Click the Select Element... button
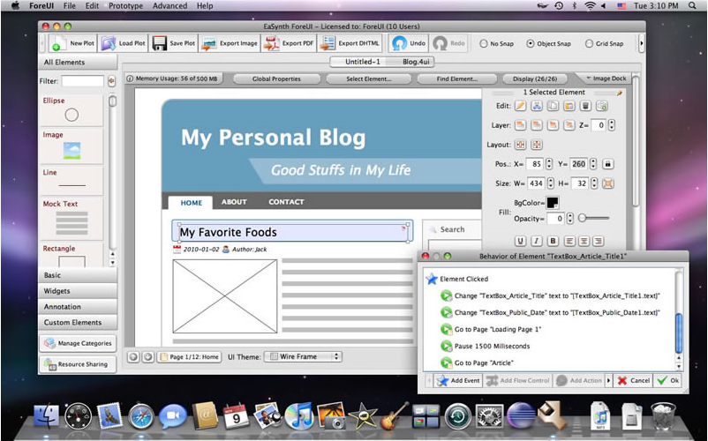Viewport: 708px width, 441px height. click(x=368, y=78)
